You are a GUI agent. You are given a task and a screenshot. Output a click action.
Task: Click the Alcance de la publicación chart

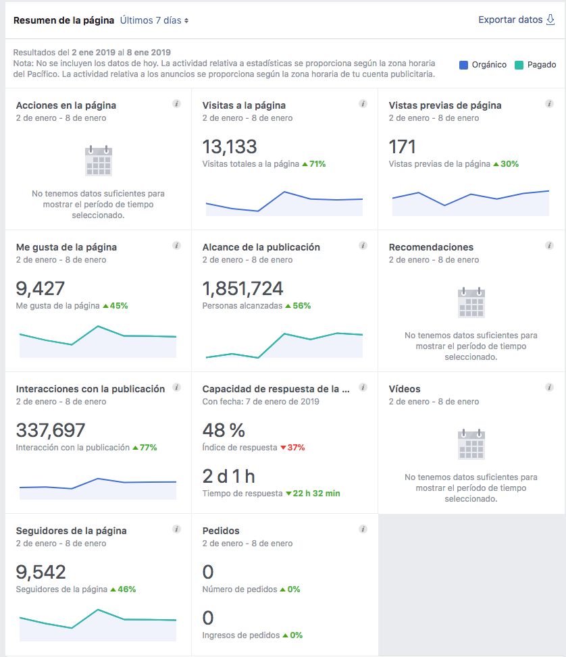[x=284, y=345]
